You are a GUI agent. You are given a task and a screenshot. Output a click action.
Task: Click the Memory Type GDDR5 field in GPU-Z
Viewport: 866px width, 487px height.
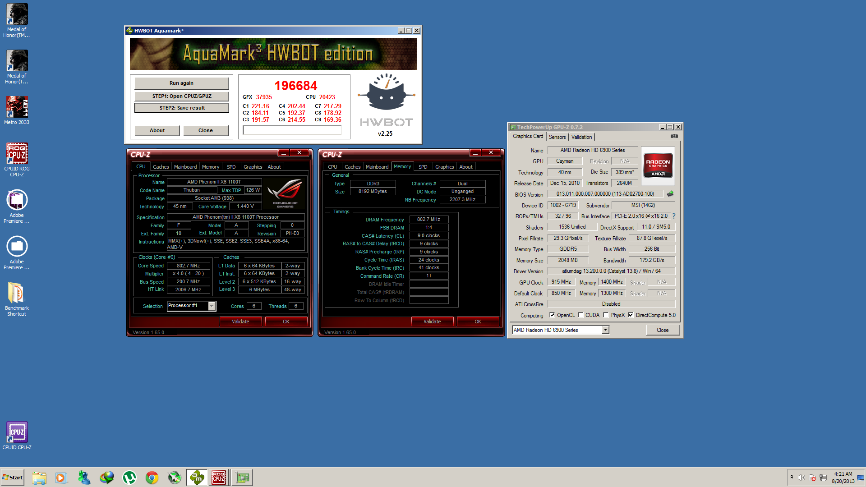pos(568,249)
